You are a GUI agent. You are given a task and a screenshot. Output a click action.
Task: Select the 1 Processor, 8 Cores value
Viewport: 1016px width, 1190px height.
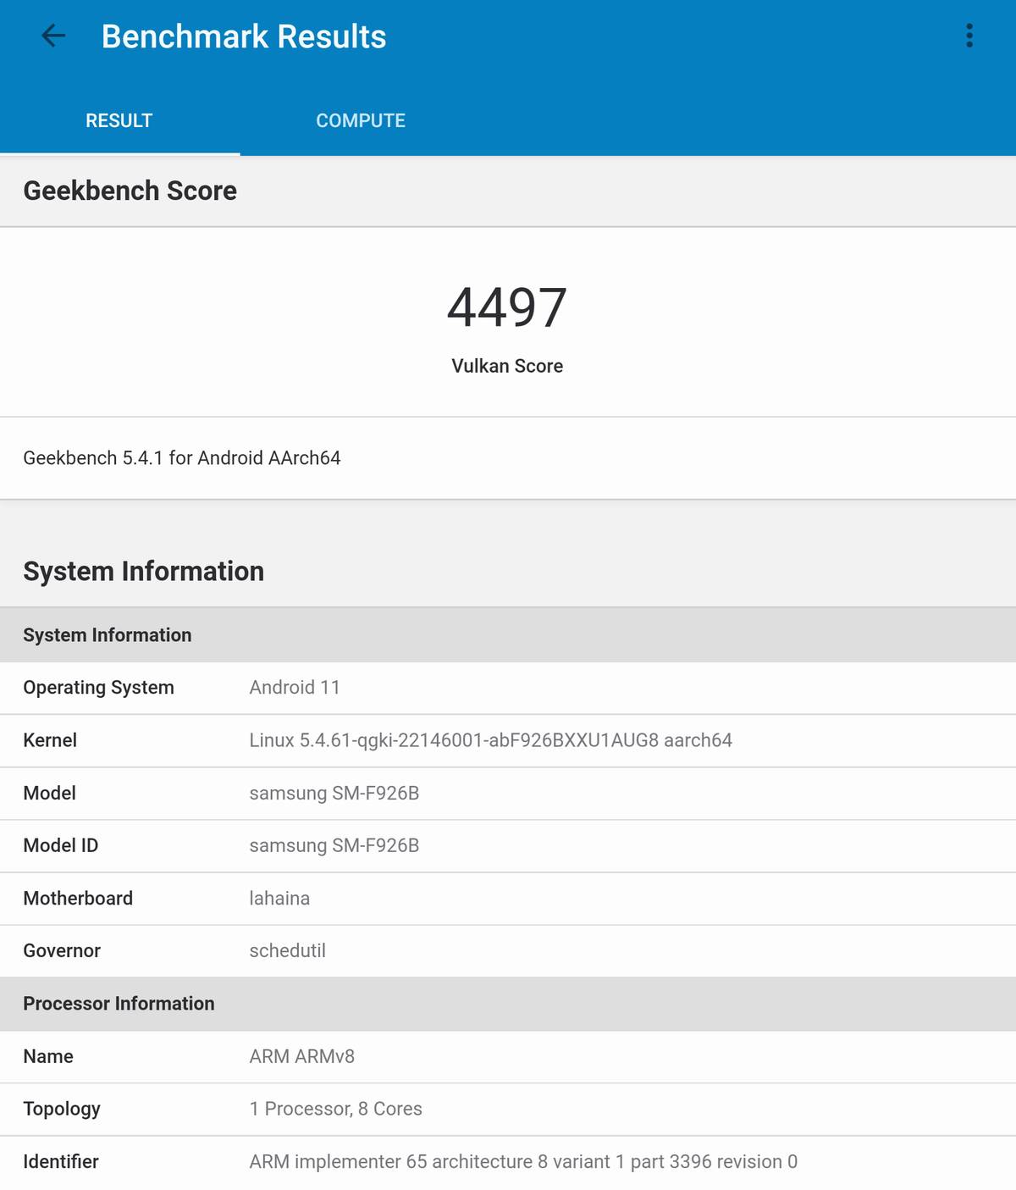coord(336,1110)
